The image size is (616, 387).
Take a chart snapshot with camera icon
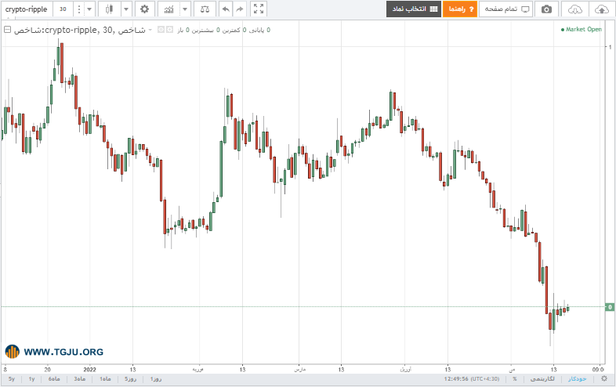[546, 9]
